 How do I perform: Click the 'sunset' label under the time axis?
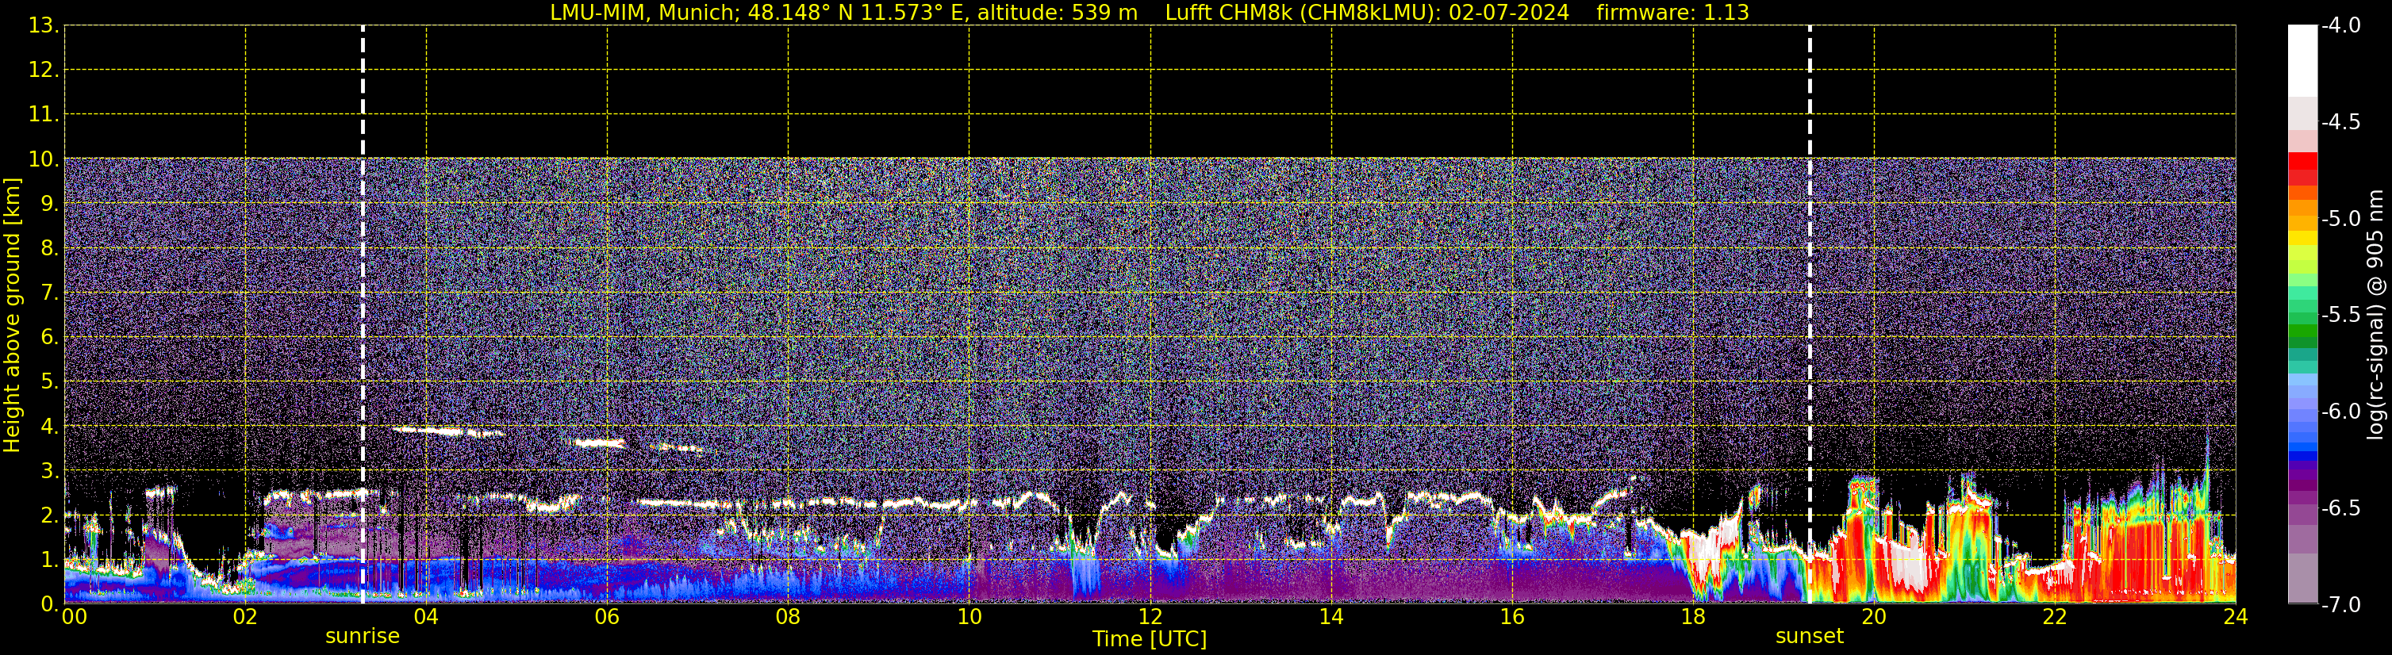point(1809,637)
